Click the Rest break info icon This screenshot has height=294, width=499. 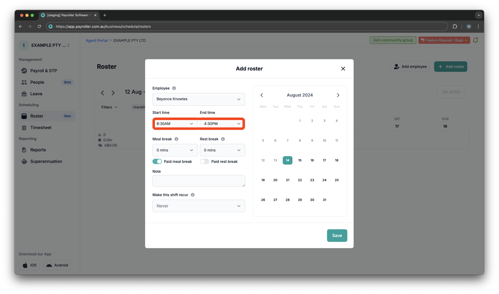223,139
